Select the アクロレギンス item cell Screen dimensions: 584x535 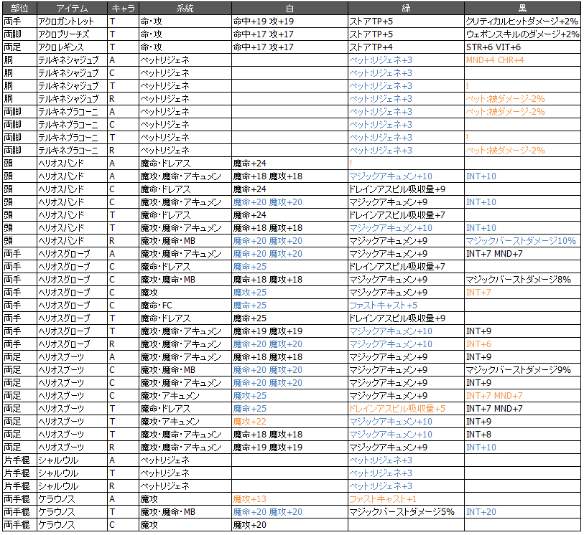[x=72, y=47]
